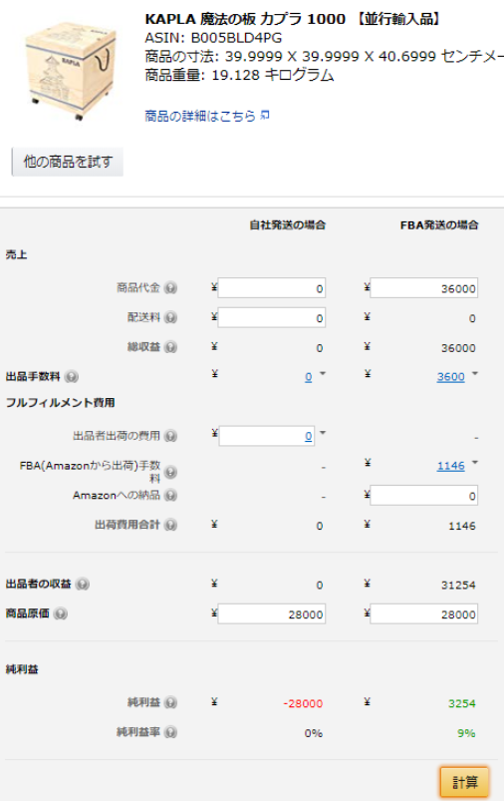Expand 出品手数料 breakdown arrow in 自社発送 column
This screenshot has width=504, height=801.
coord(323,374)
